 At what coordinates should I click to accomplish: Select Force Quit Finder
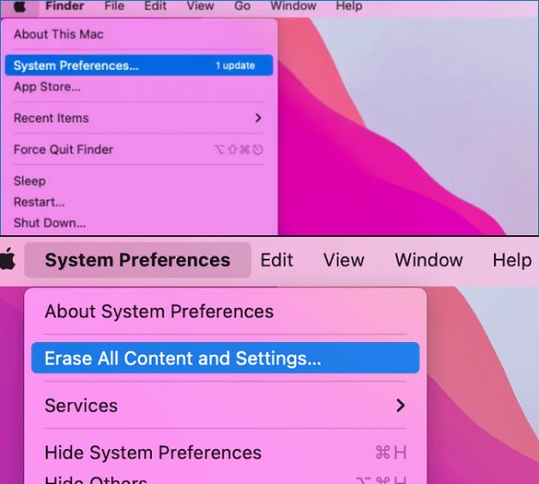(x=63, y=149)
